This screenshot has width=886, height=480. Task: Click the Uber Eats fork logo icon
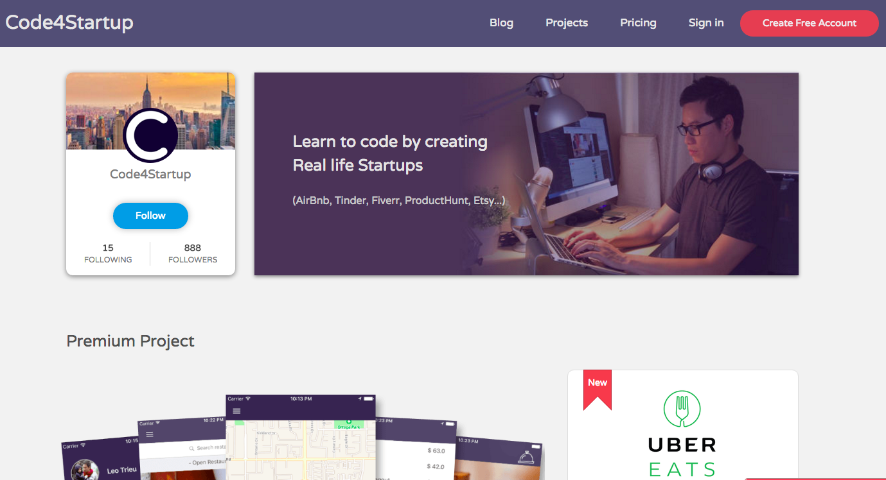[x=682, y=409]
